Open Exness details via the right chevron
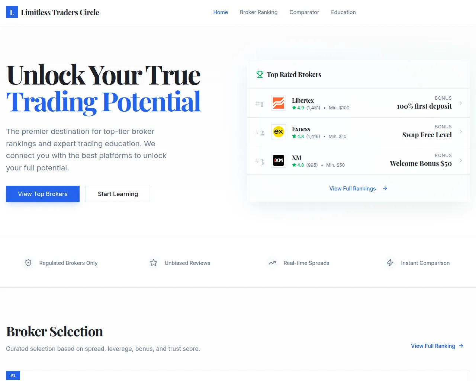This screenshot has width=476, height=381. (461, 132)
